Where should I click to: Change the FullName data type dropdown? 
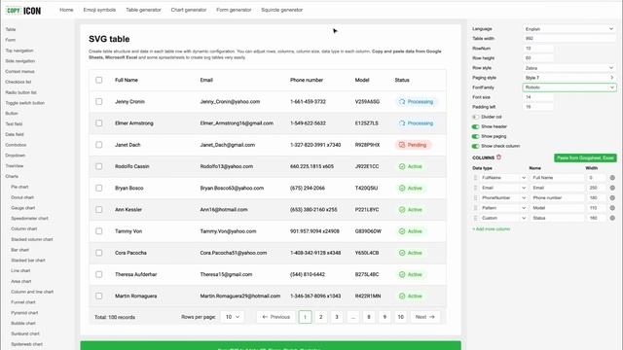(503, 178)
